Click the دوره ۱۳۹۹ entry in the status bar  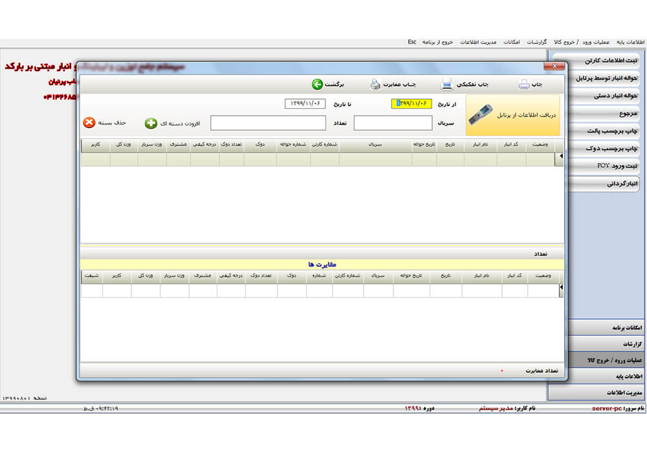[x=420, y=408]
